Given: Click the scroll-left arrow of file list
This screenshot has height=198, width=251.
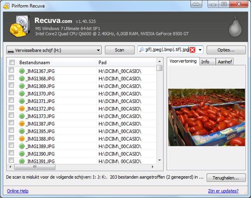Looking at the screenshot, I should 10,167.
